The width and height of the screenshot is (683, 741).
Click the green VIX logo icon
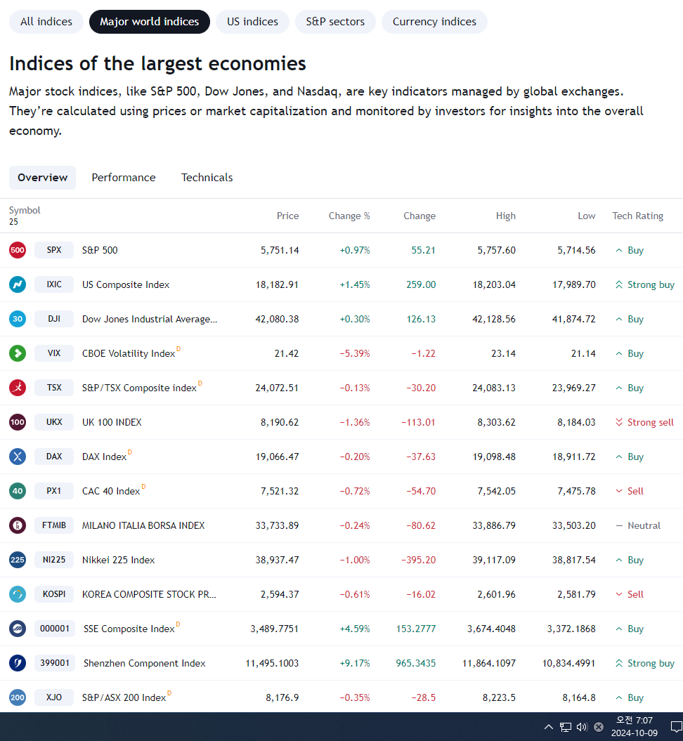pyautogui.click(x=18, y=353)
